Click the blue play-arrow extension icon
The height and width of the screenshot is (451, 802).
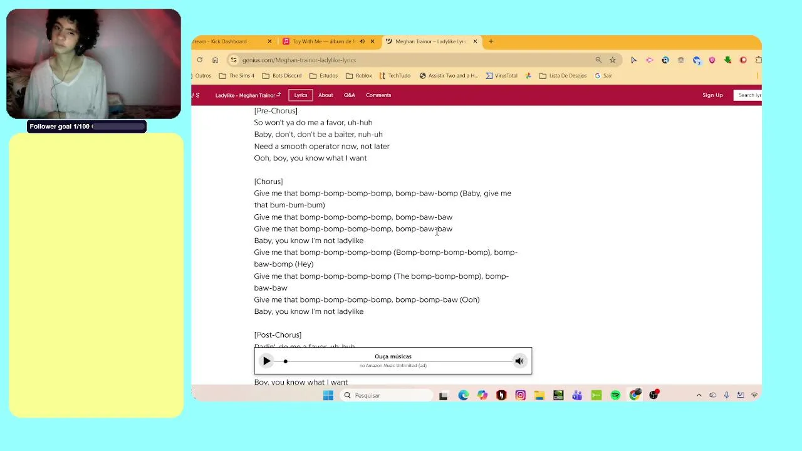pos(633,60)
